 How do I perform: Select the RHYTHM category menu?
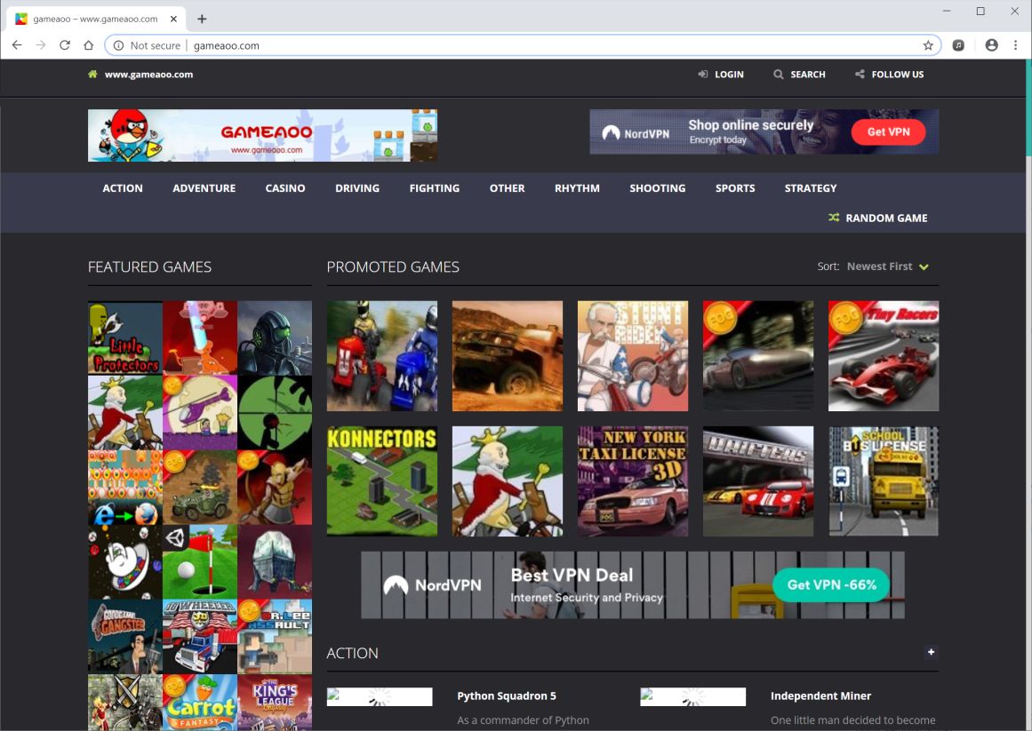577,188
